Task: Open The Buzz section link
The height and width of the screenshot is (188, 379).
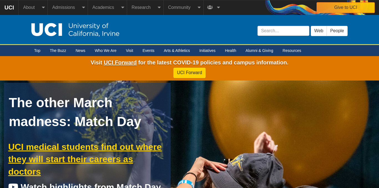Action: click(x=58, y=51)
